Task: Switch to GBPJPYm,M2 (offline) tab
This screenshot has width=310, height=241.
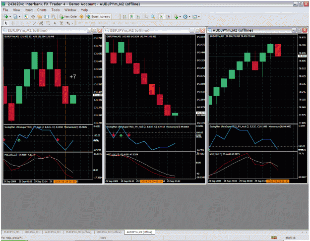Action: [109, 232]
